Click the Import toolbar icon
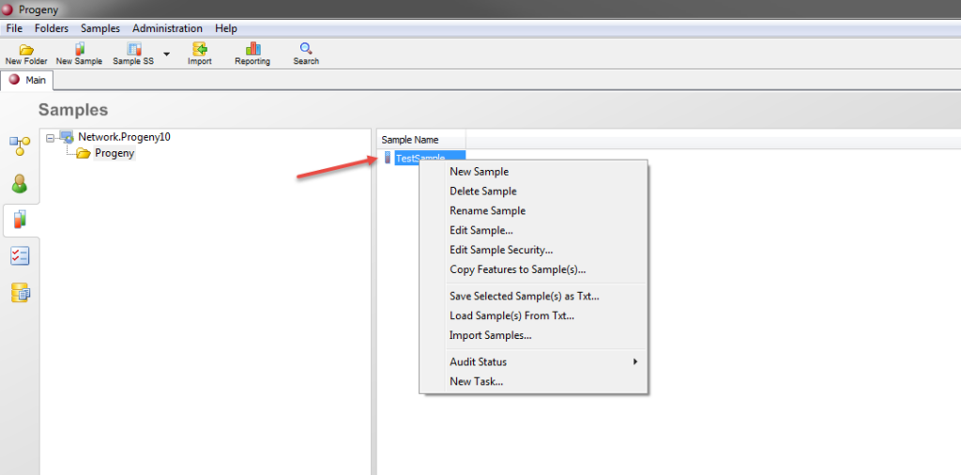This screenshot has height=475, width=961. 200,49
